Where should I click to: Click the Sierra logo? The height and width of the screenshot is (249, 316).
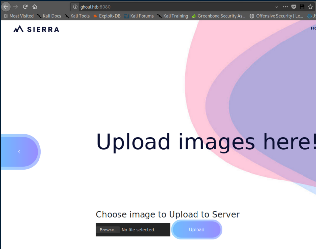click(36, 29)
